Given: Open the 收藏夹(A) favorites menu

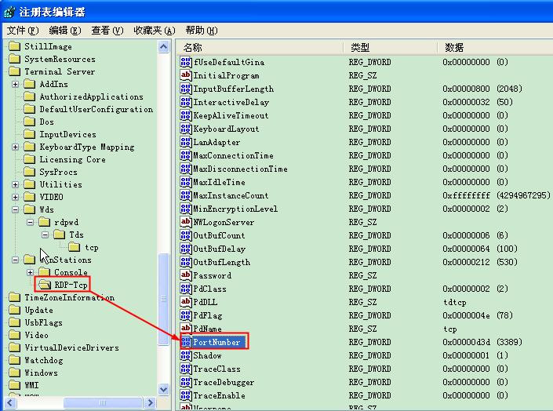Looking at the screenshot, I should [153, 31].
